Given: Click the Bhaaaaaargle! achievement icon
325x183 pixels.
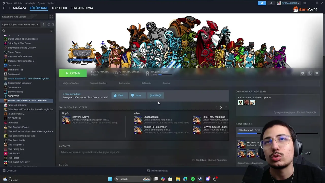Looking at the screenshot, I should click(x=138, y=120).
